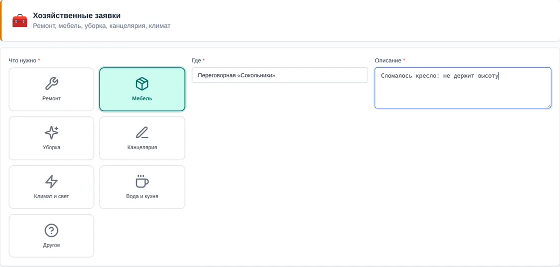The width and height of the screenshot is (560, 267).
Task: Click the question mark icon for Другое
Action: [x=51, y=230]
